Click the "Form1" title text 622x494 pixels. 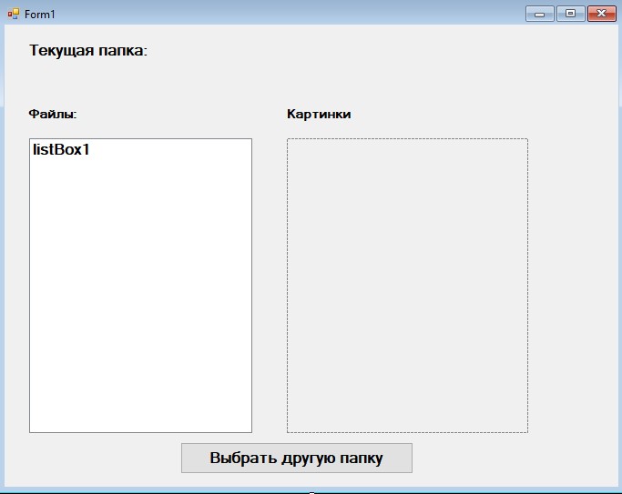(x=40, y=15)
